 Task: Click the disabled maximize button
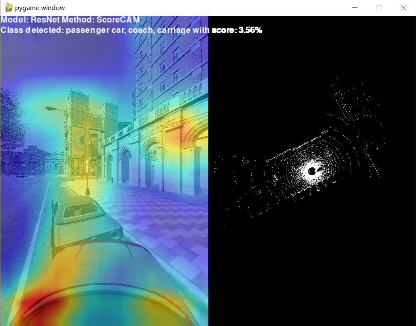coord(379,8)
